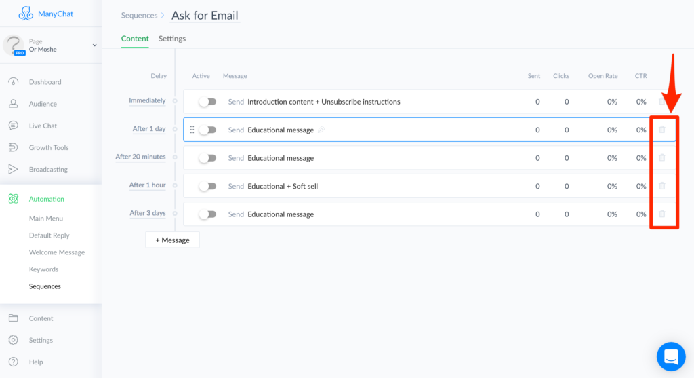694x378 pixels.
Task: Go back to Sequences breadcrumb link
Action: point(139,15)
